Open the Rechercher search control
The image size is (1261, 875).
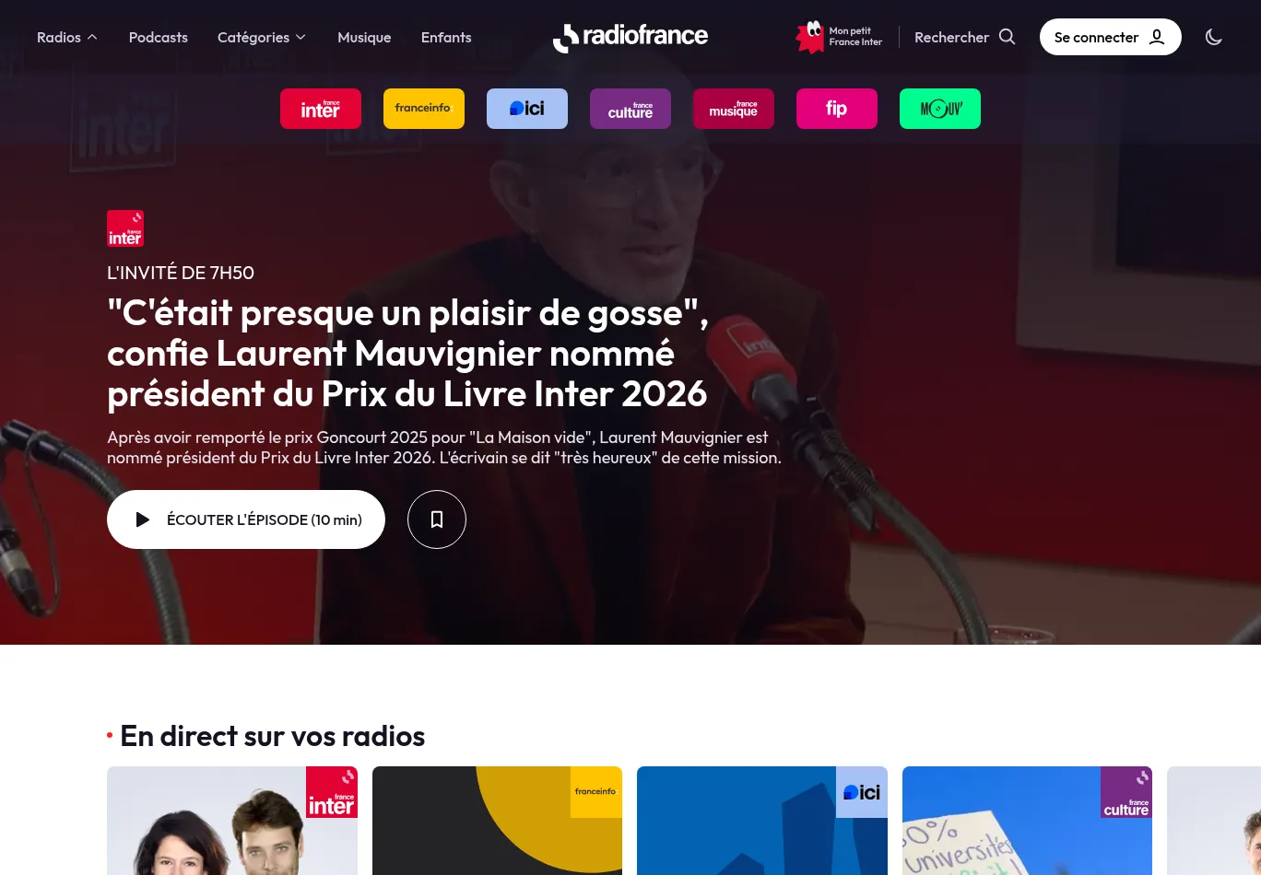965,37
